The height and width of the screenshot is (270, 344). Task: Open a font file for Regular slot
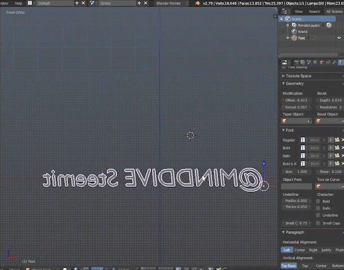337,140
